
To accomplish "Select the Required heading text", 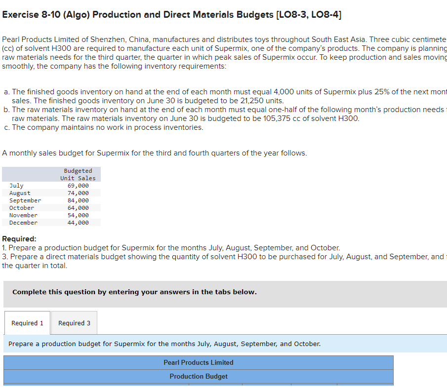I will click(16, 239).
